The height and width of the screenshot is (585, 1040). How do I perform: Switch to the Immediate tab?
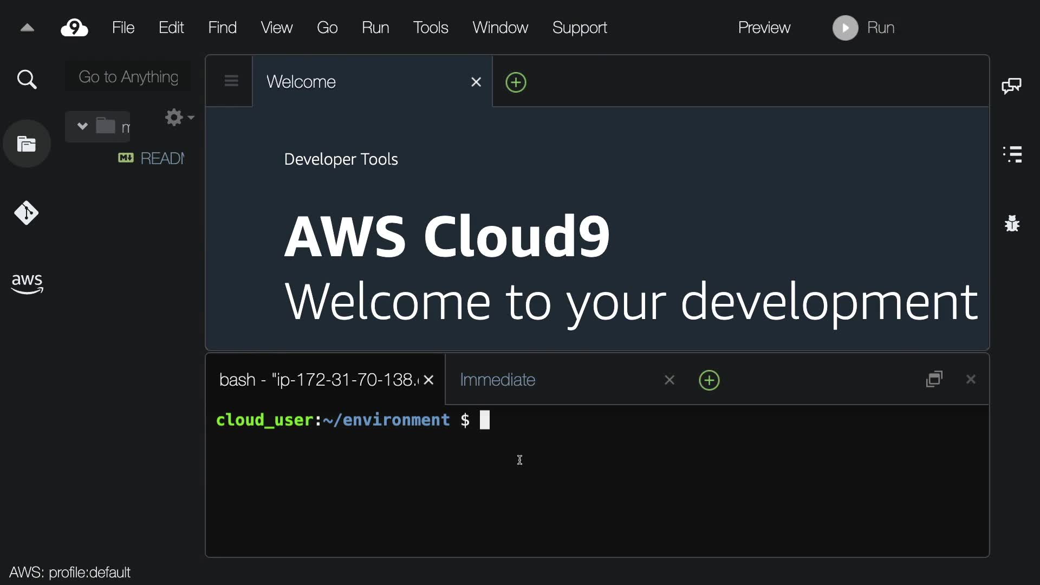pyautogui.click(x=497, y=380)
